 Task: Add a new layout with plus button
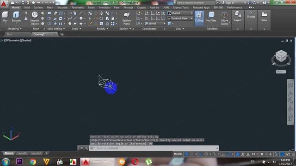(x=47, y=153)
